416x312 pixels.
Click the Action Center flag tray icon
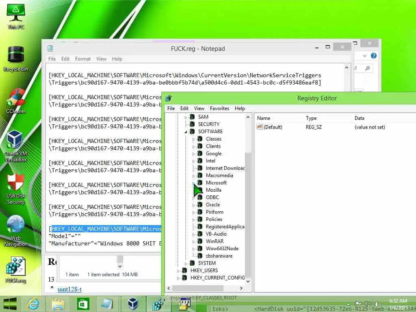[358, 303]
